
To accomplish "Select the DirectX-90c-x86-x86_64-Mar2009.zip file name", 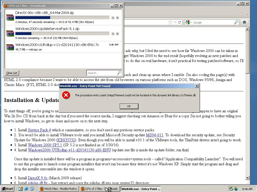I will tap(45, 13).
